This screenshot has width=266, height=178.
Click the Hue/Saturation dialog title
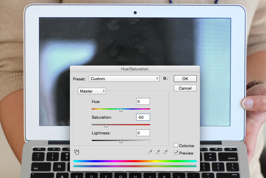135,69
